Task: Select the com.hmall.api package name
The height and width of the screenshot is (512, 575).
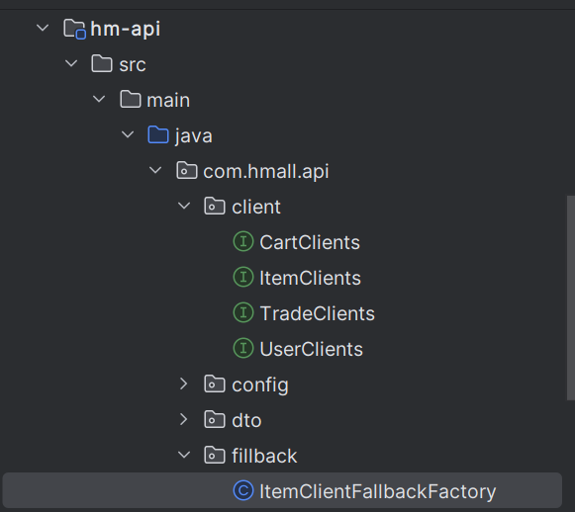Action: [x=266, y=171]
